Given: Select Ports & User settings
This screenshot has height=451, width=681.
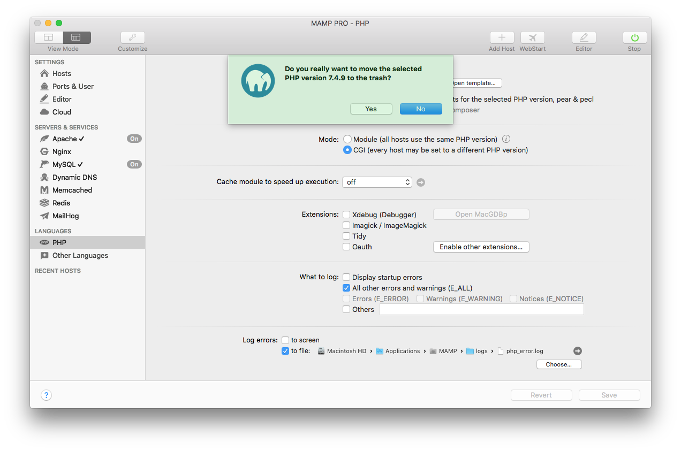Looking at the screenshot, I should [72, 86].
